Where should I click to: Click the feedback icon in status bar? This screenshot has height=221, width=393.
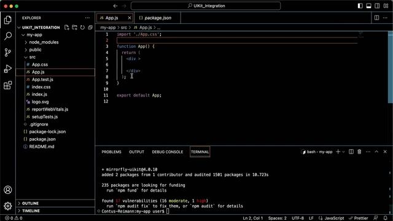pos(375,218)
